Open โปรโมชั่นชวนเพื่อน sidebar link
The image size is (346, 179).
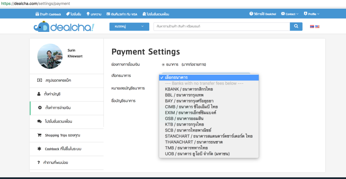tap(67, 122)
